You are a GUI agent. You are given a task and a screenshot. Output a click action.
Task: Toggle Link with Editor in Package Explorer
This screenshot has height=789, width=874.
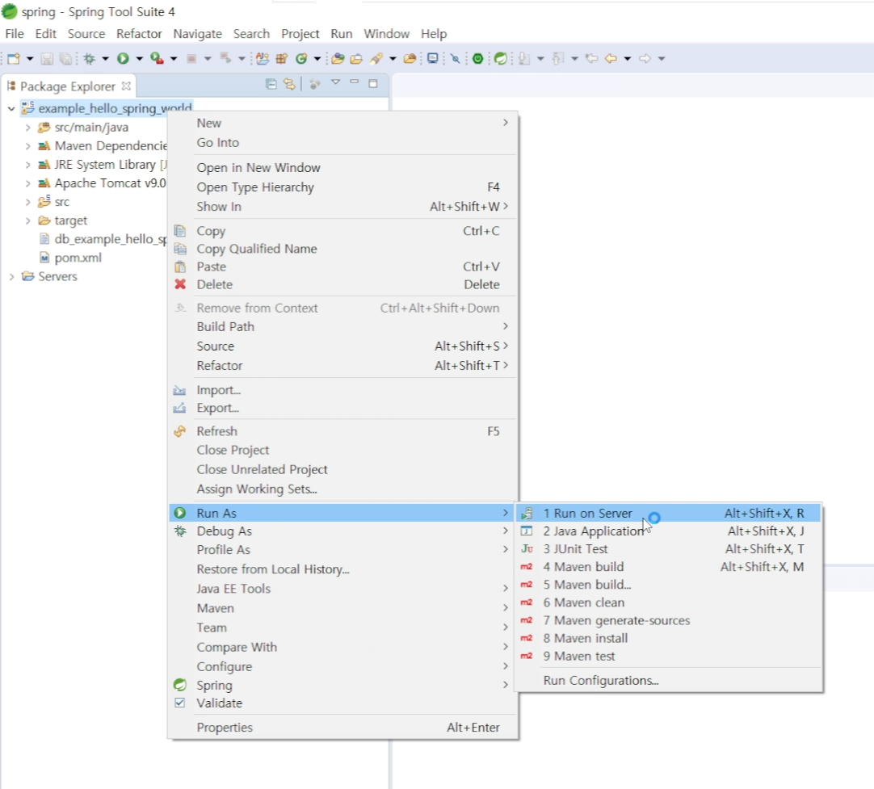[289, 84]
